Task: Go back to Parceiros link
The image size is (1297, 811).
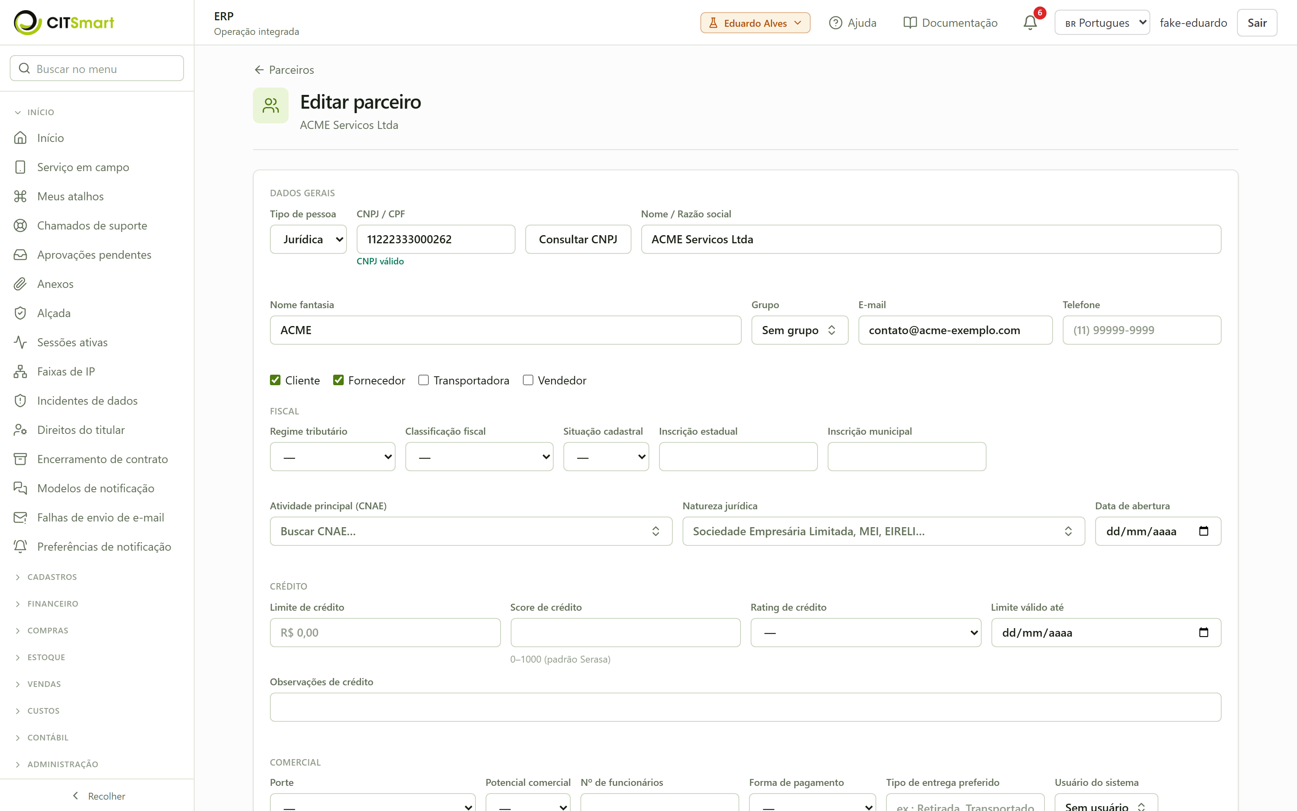Action: (x=284, y=70)
